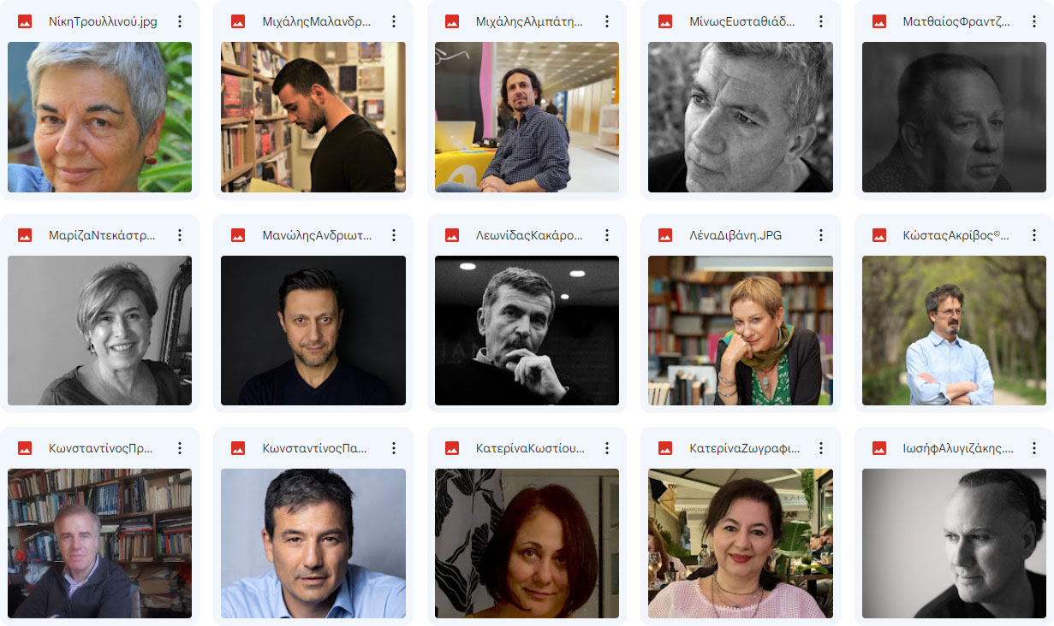Open more options for ΙωσήφΑλυγιζάκης file
Image resolution: width=1054 pixels, height=626 pixels.
1034,448
